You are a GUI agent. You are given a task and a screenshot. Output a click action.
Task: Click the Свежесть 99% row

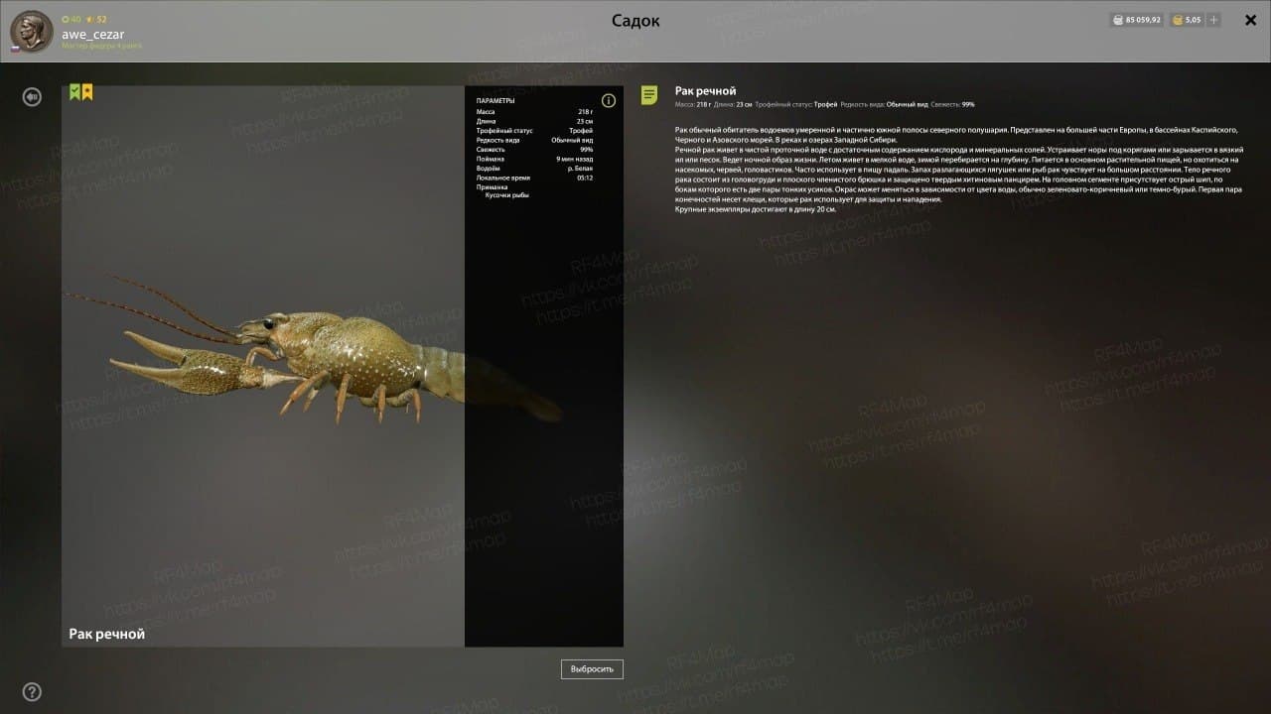click(x=534, y=150)
